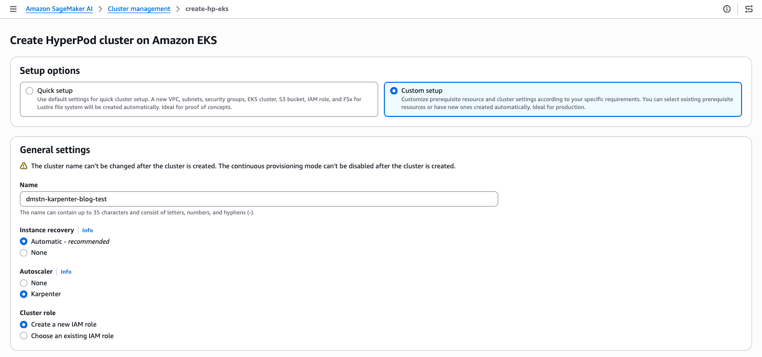Screen dimensions: 762x357
Task: Select Create a new IAM role
Action: (x=24, y=324)
